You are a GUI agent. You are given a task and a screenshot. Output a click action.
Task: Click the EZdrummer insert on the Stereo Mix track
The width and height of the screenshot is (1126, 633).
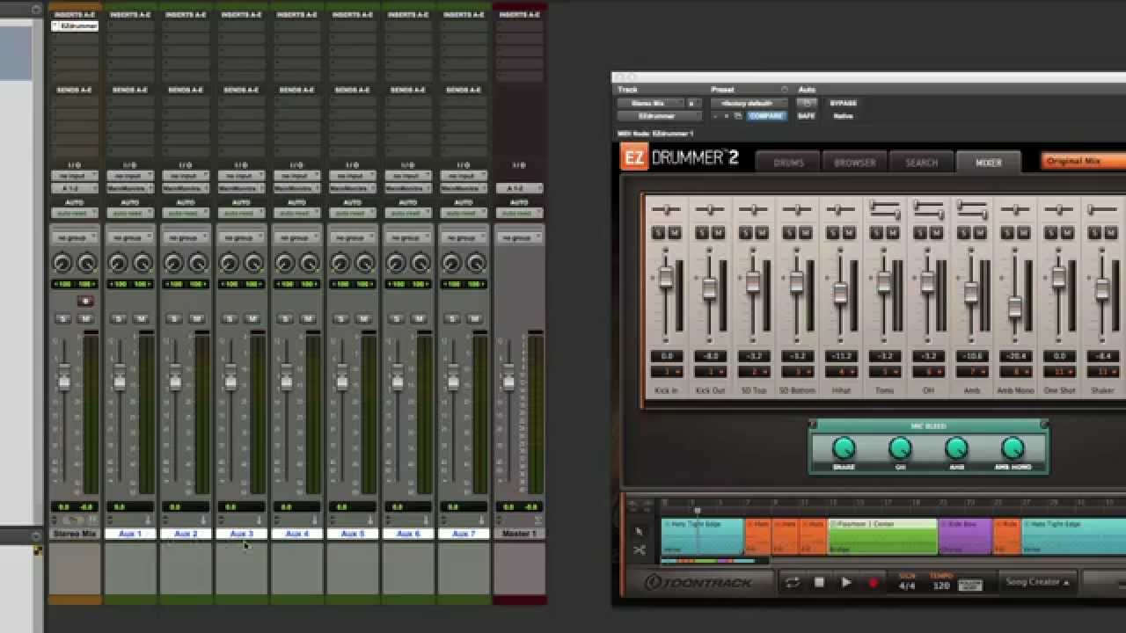[75, 26]
